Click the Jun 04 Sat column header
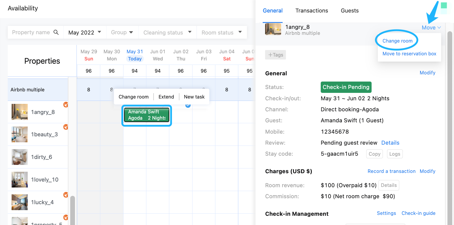 tap(227, 55)
